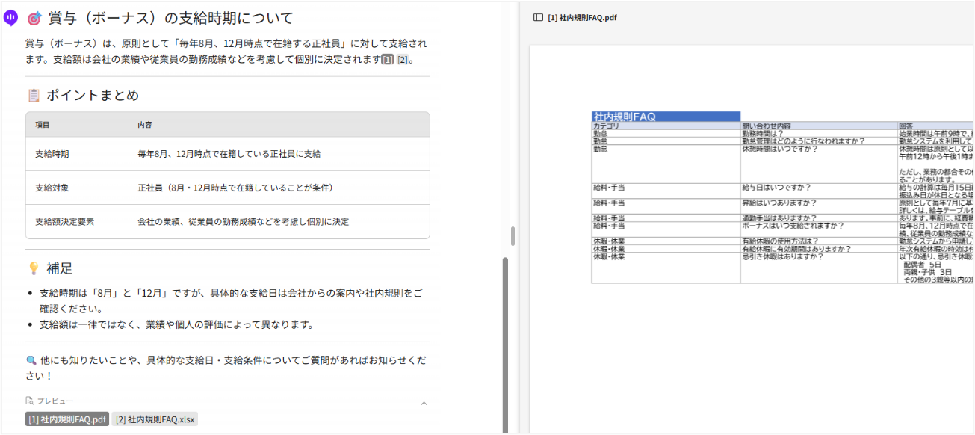Viewport: 975px width, 435px height.
Task: Select the 支給時期 table row
Action: coord(227,154)
